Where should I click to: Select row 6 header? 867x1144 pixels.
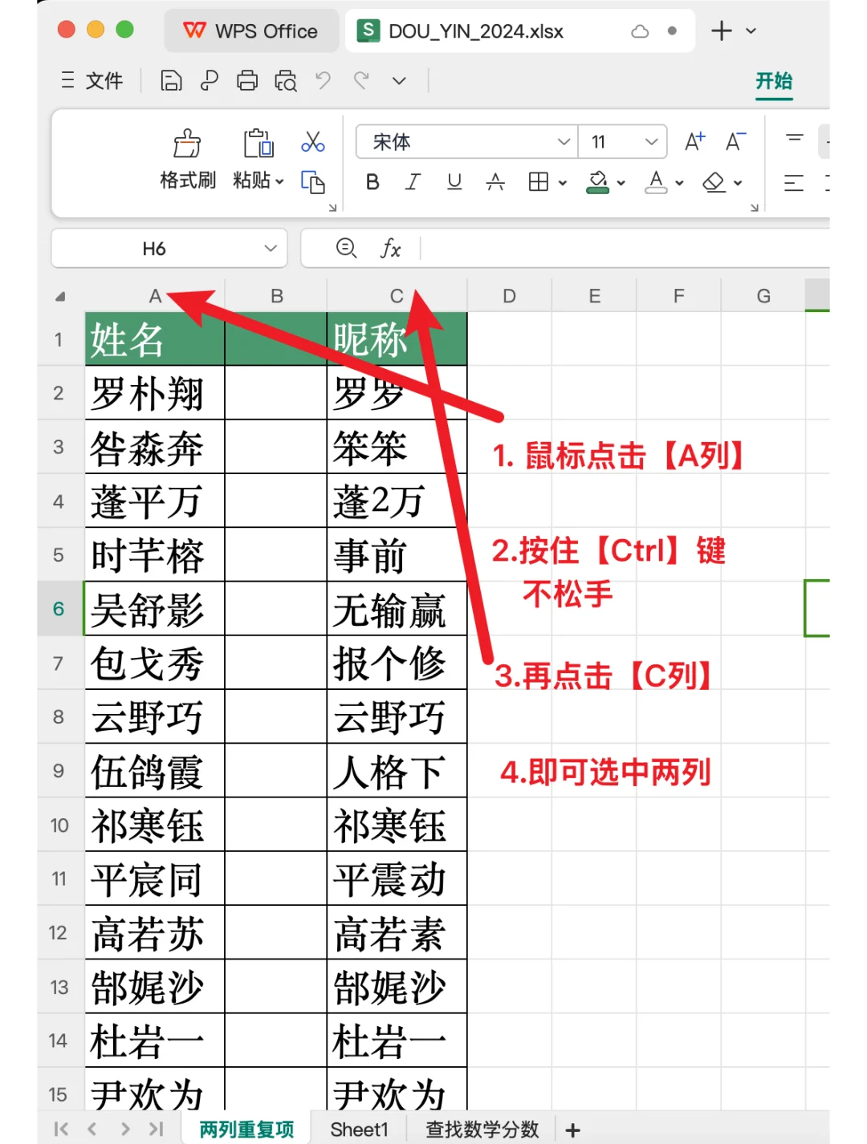click(59, 609)
